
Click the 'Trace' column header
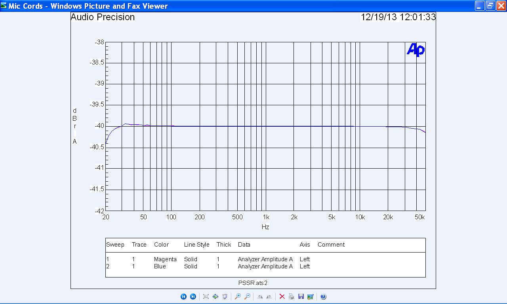click(139, 245)
